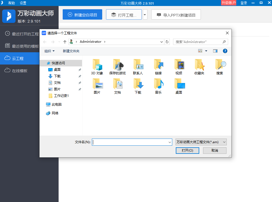The height and width of the screenshot is (202, 272).
Task: Open 在线模板 from the sidebar
Action: 19,71
